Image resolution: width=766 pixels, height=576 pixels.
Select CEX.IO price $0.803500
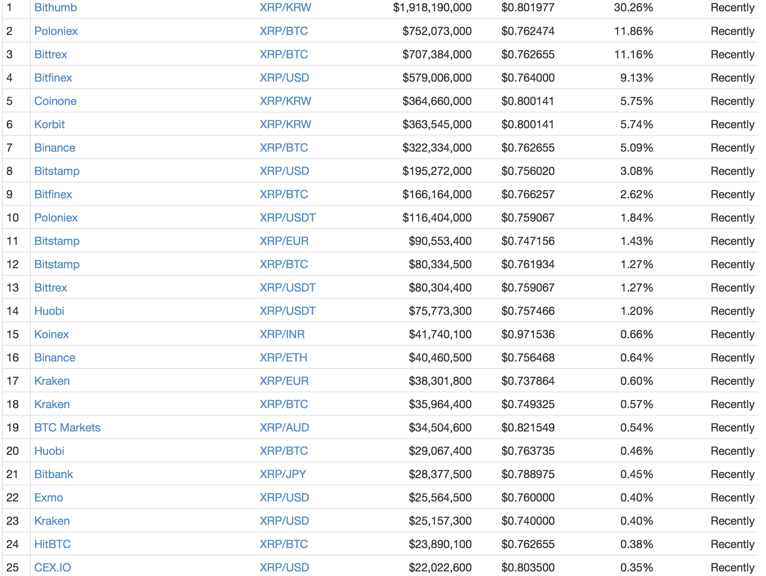click(528, 567)
